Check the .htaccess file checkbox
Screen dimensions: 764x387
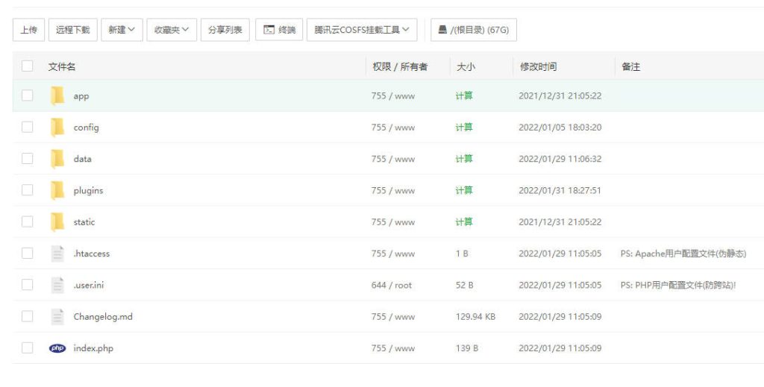tap(28, 253)
